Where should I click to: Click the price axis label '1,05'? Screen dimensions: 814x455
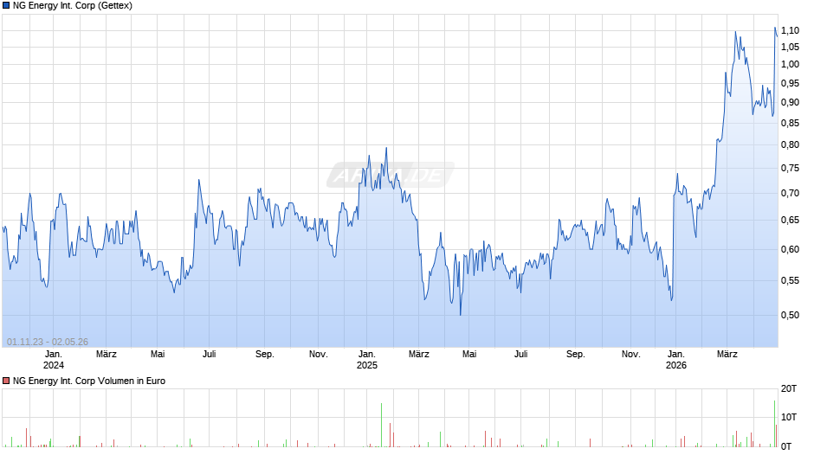pos(790,48)
